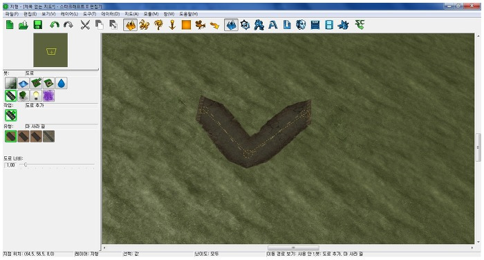The width and height of the screenshot is (484, 260).
Task: Open the 편집(E) menu
Action: pos(30,14)
